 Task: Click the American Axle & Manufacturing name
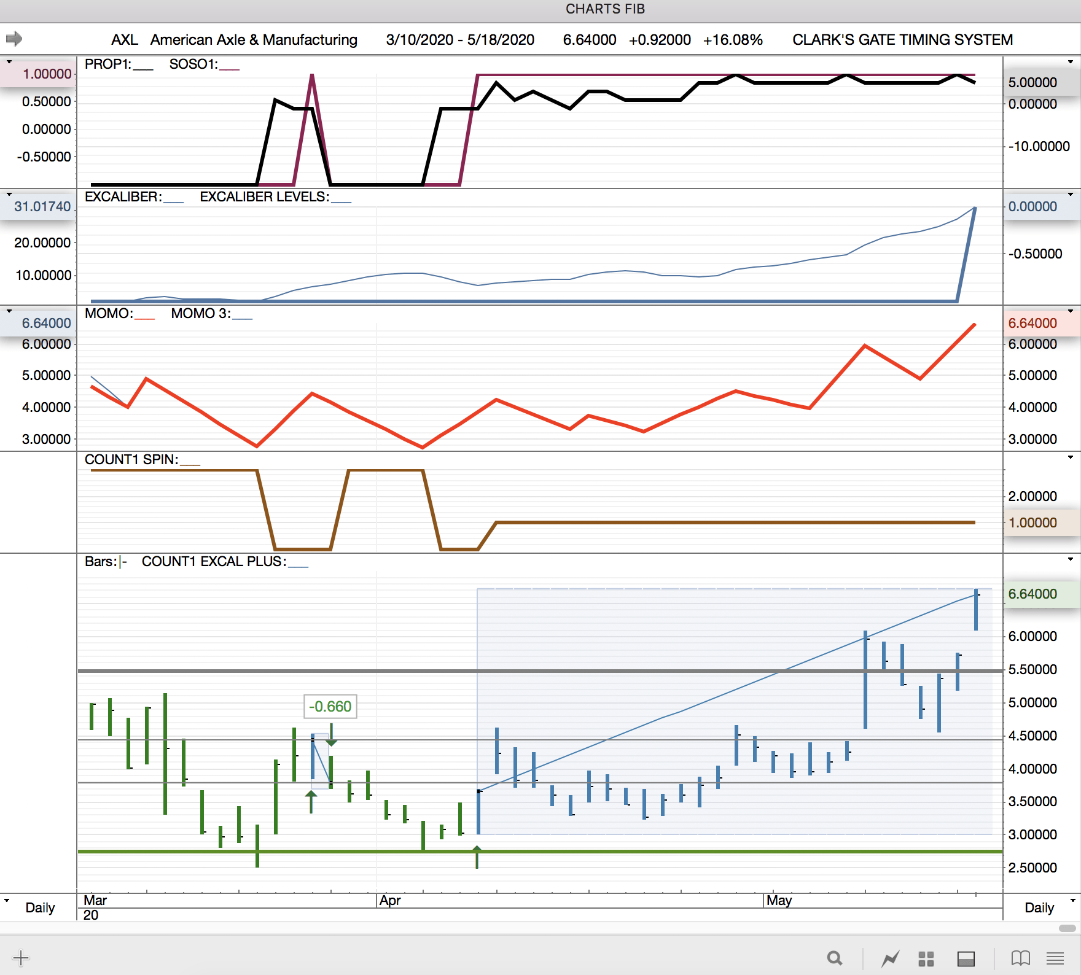(254, 40)
